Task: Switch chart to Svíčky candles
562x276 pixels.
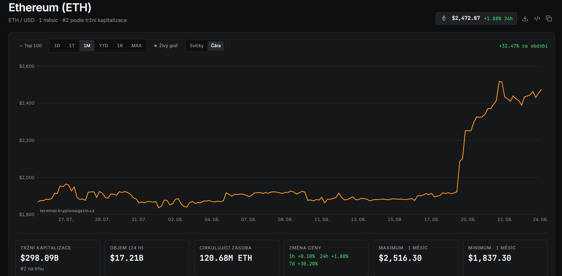Action: tap(197, 46)
